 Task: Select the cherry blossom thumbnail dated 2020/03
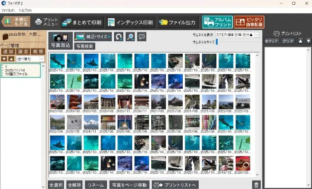tap(57, 102)
